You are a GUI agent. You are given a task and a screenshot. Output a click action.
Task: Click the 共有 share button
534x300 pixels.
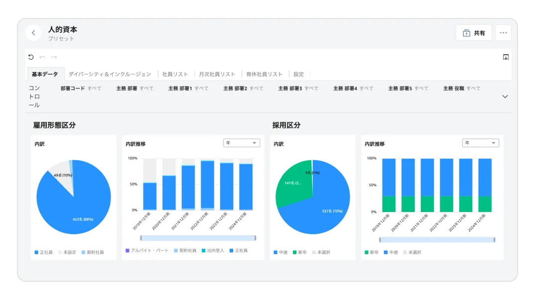[x=474, y=32]
